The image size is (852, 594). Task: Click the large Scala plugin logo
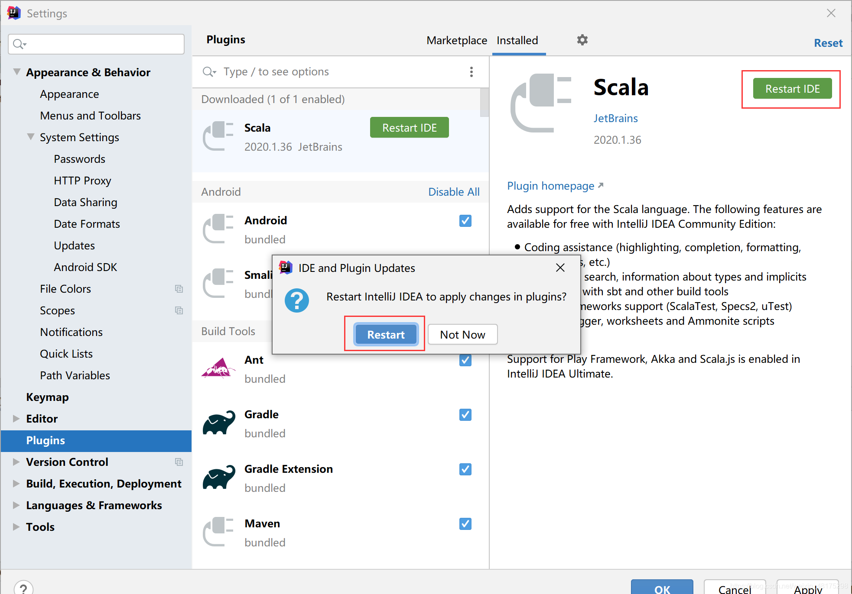pyautogui.click(x=541, y=103)
